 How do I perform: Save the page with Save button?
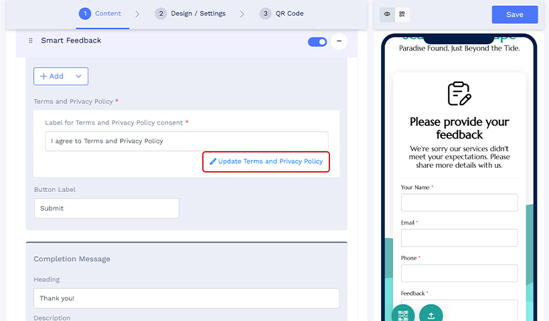tap(515, 15)
